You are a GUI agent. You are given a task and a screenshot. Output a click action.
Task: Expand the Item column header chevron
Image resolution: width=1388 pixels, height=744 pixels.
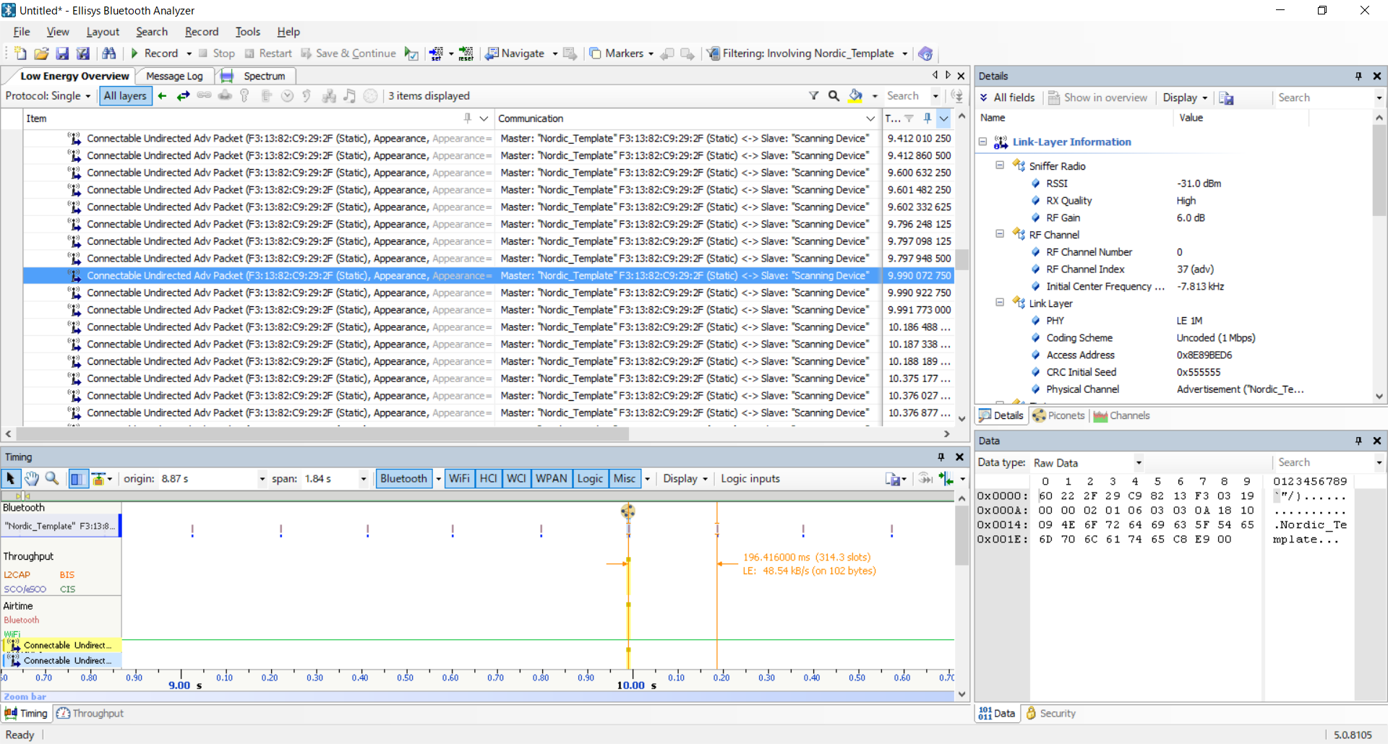(484, 118)
